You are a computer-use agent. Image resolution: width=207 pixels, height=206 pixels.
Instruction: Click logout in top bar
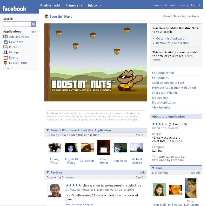(196, 5)
